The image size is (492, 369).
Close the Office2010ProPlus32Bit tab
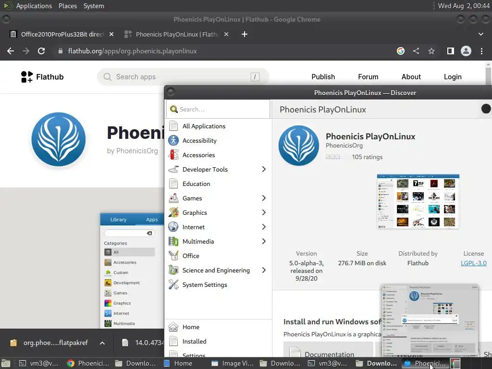pos(111,34)
